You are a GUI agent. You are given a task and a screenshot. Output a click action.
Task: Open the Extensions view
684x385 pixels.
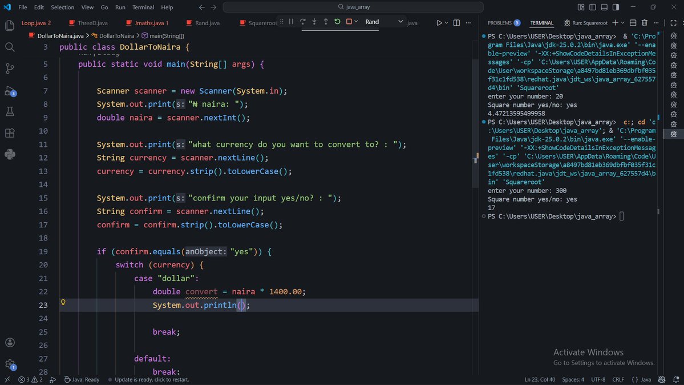[10, 133]
